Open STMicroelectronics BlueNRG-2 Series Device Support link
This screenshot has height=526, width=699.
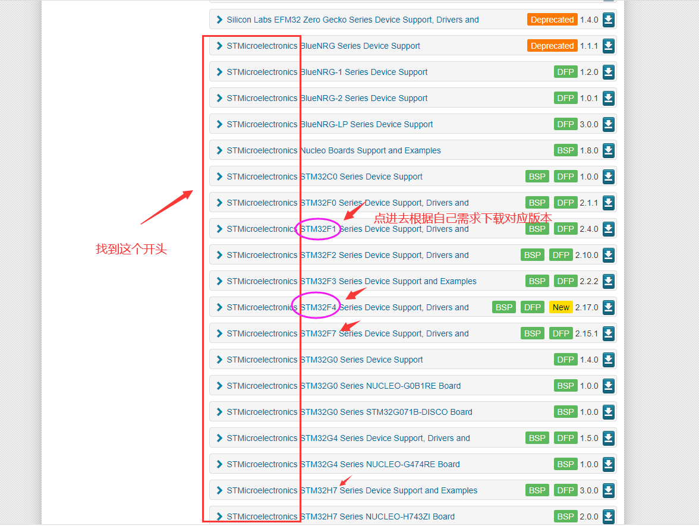327,98
